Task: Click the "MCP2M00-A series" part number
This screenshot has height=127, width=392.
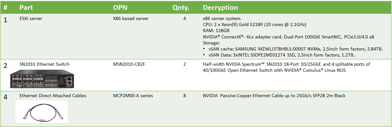Action: coord(133,96)
